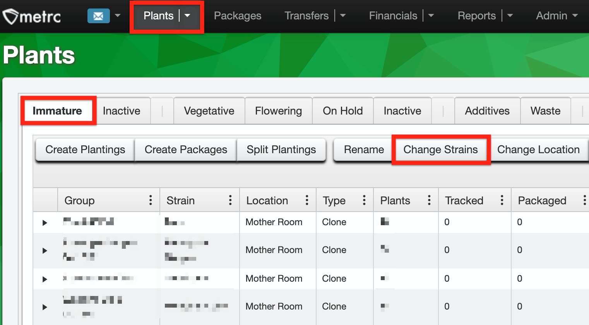Go to Packages in navigation bar
The height and width of the screenshot is (325, 589).
pyautogui.click(x=238, y=16)
